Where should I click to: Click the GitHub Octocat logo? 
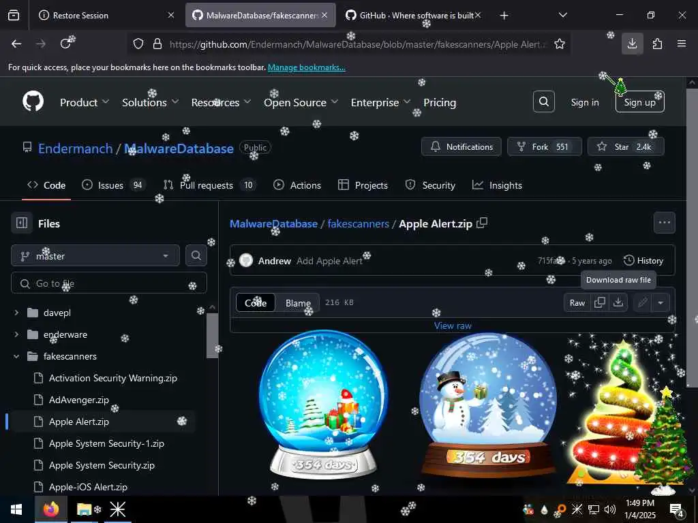(33, 102)
